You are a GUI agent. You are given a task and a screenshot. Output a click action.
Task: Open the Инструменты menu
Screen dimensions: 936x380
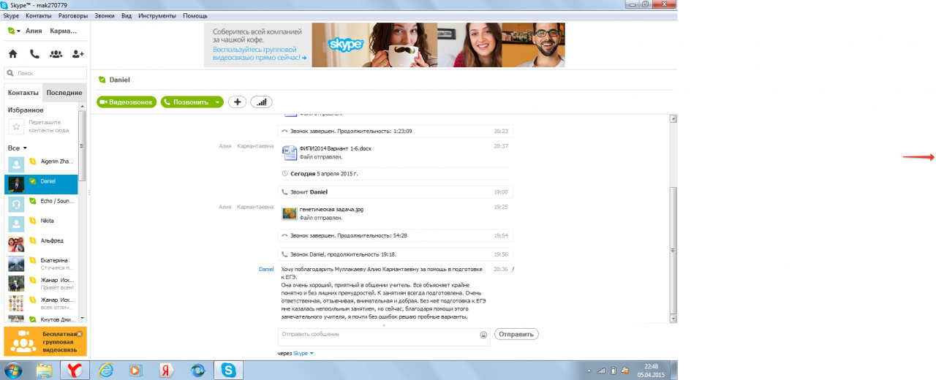coord(157,15)
